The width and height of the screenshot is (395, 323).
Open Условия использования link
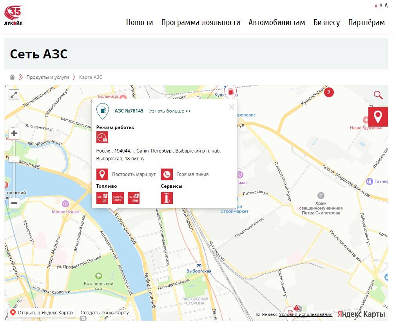pos(306,314)
